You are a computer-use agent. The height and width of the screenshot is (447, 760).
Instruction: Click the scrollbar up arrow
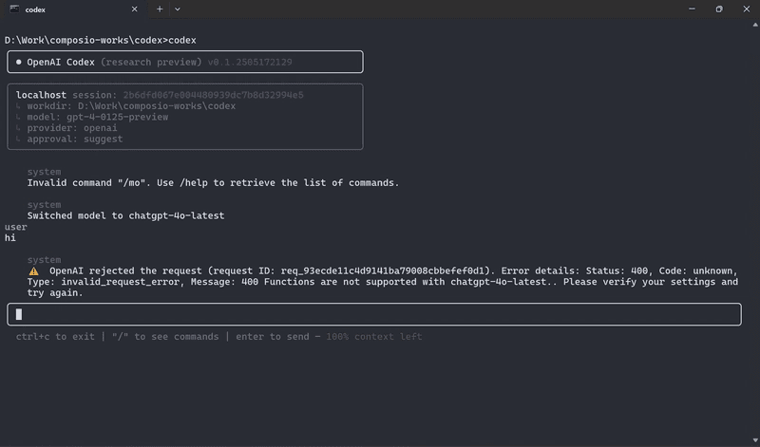(755, 25)
